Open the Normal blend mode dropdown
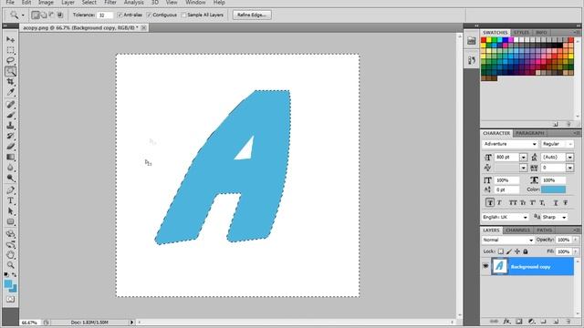The height and width of the screenshot is (328, 584). 531,241
